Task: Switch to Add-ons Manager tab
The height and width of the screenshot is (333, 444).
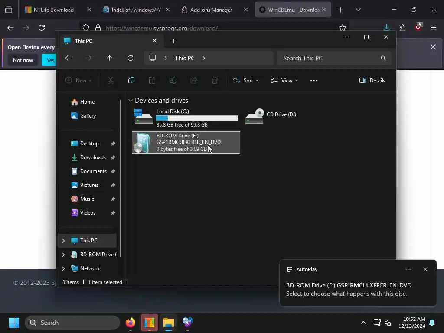Action: click(211, 10)
